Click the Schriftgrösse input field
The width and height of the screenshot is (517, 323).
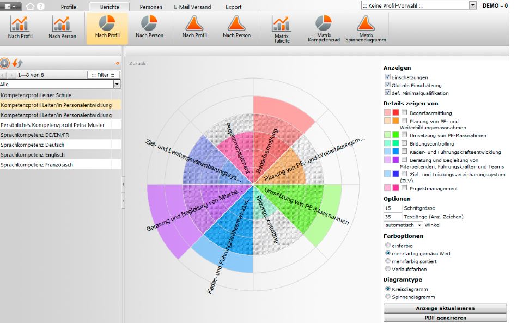point(392,208)
